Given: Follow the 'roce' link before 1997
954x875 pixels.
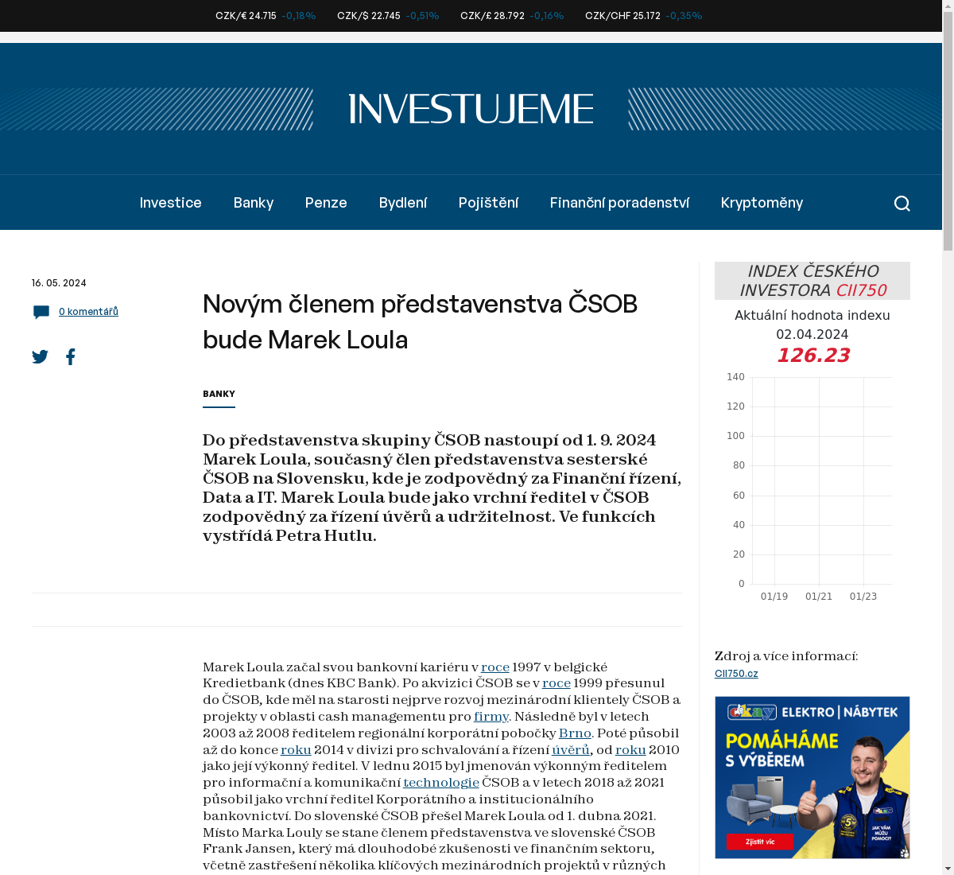Looking at the screenshot, I should [x=495, y=667].
